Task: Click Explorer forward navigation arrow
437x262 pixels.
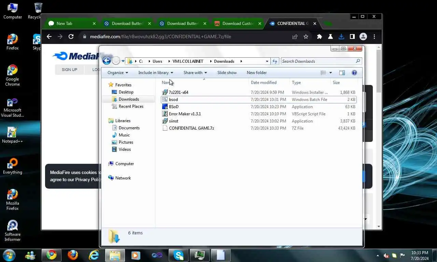Action: [116, 61]
